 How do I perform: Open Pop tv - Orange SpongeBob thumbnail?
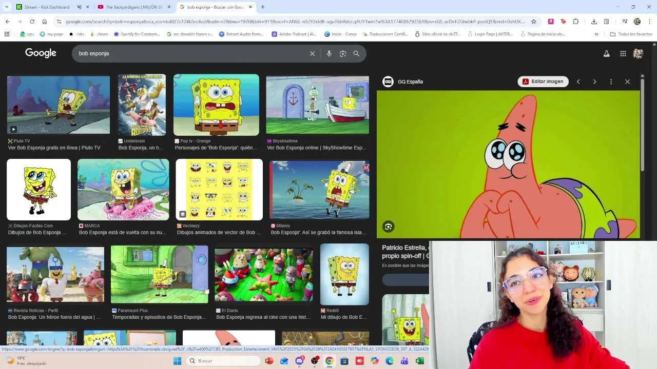click(216, 105)
